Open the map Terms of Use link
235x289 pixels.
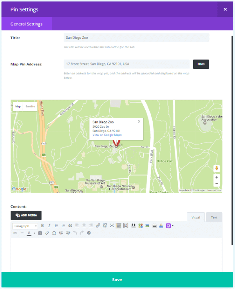pos(214,190)
